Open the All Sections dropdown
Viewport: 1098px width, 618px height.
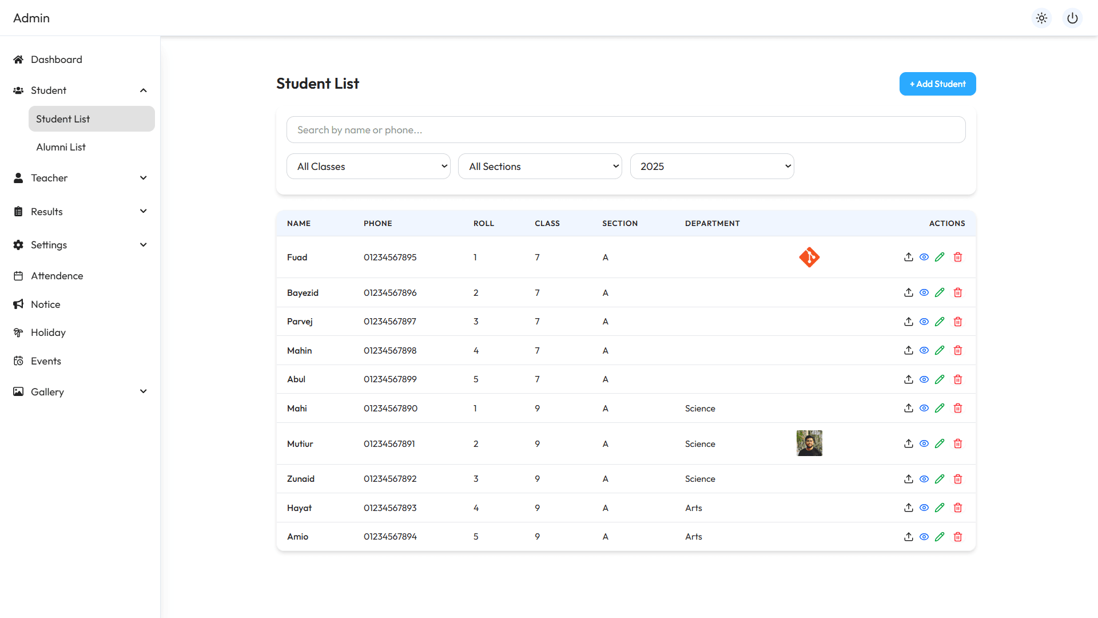click(x=540, y=167)
